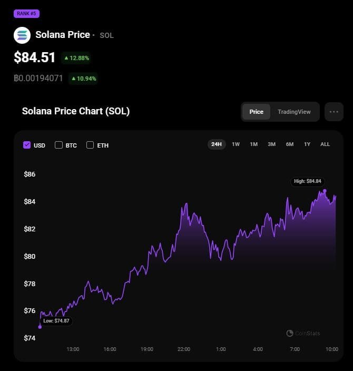353x371 pixels.
Task: Set chart range to 6M
Action: pyautogui.click(x=290, y=144)
